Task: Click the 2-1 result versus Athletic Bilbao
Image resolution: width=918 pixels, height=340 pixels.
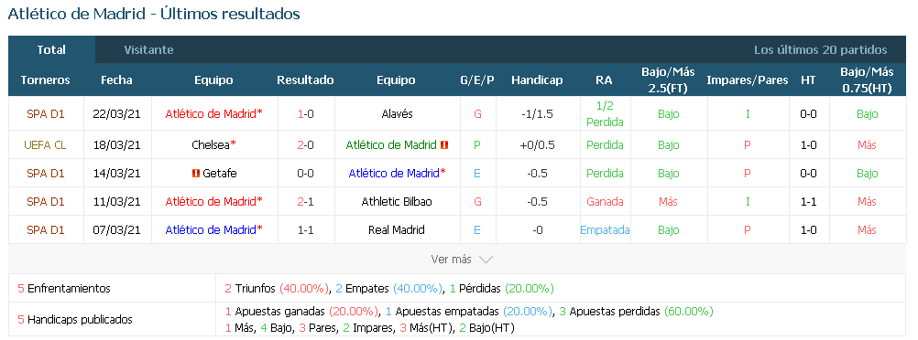Action: click(x=305, y=202)
